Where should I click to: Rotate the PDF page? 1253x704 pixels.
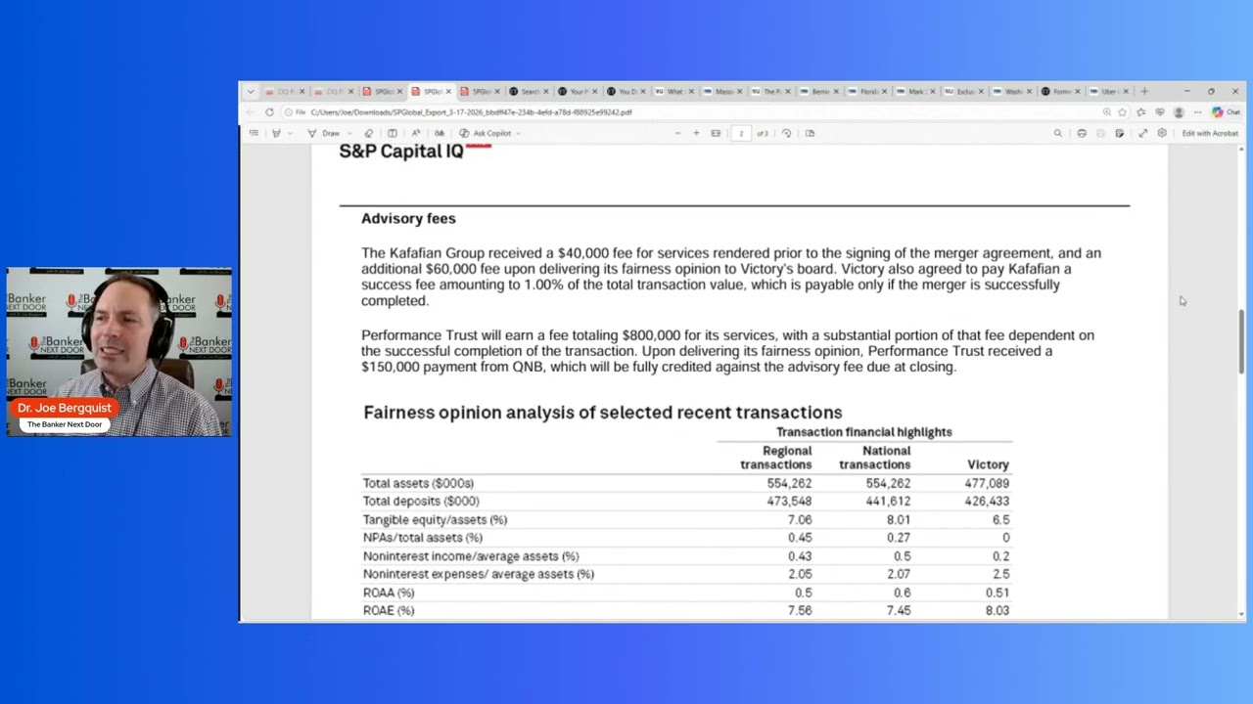click(786, 133)
